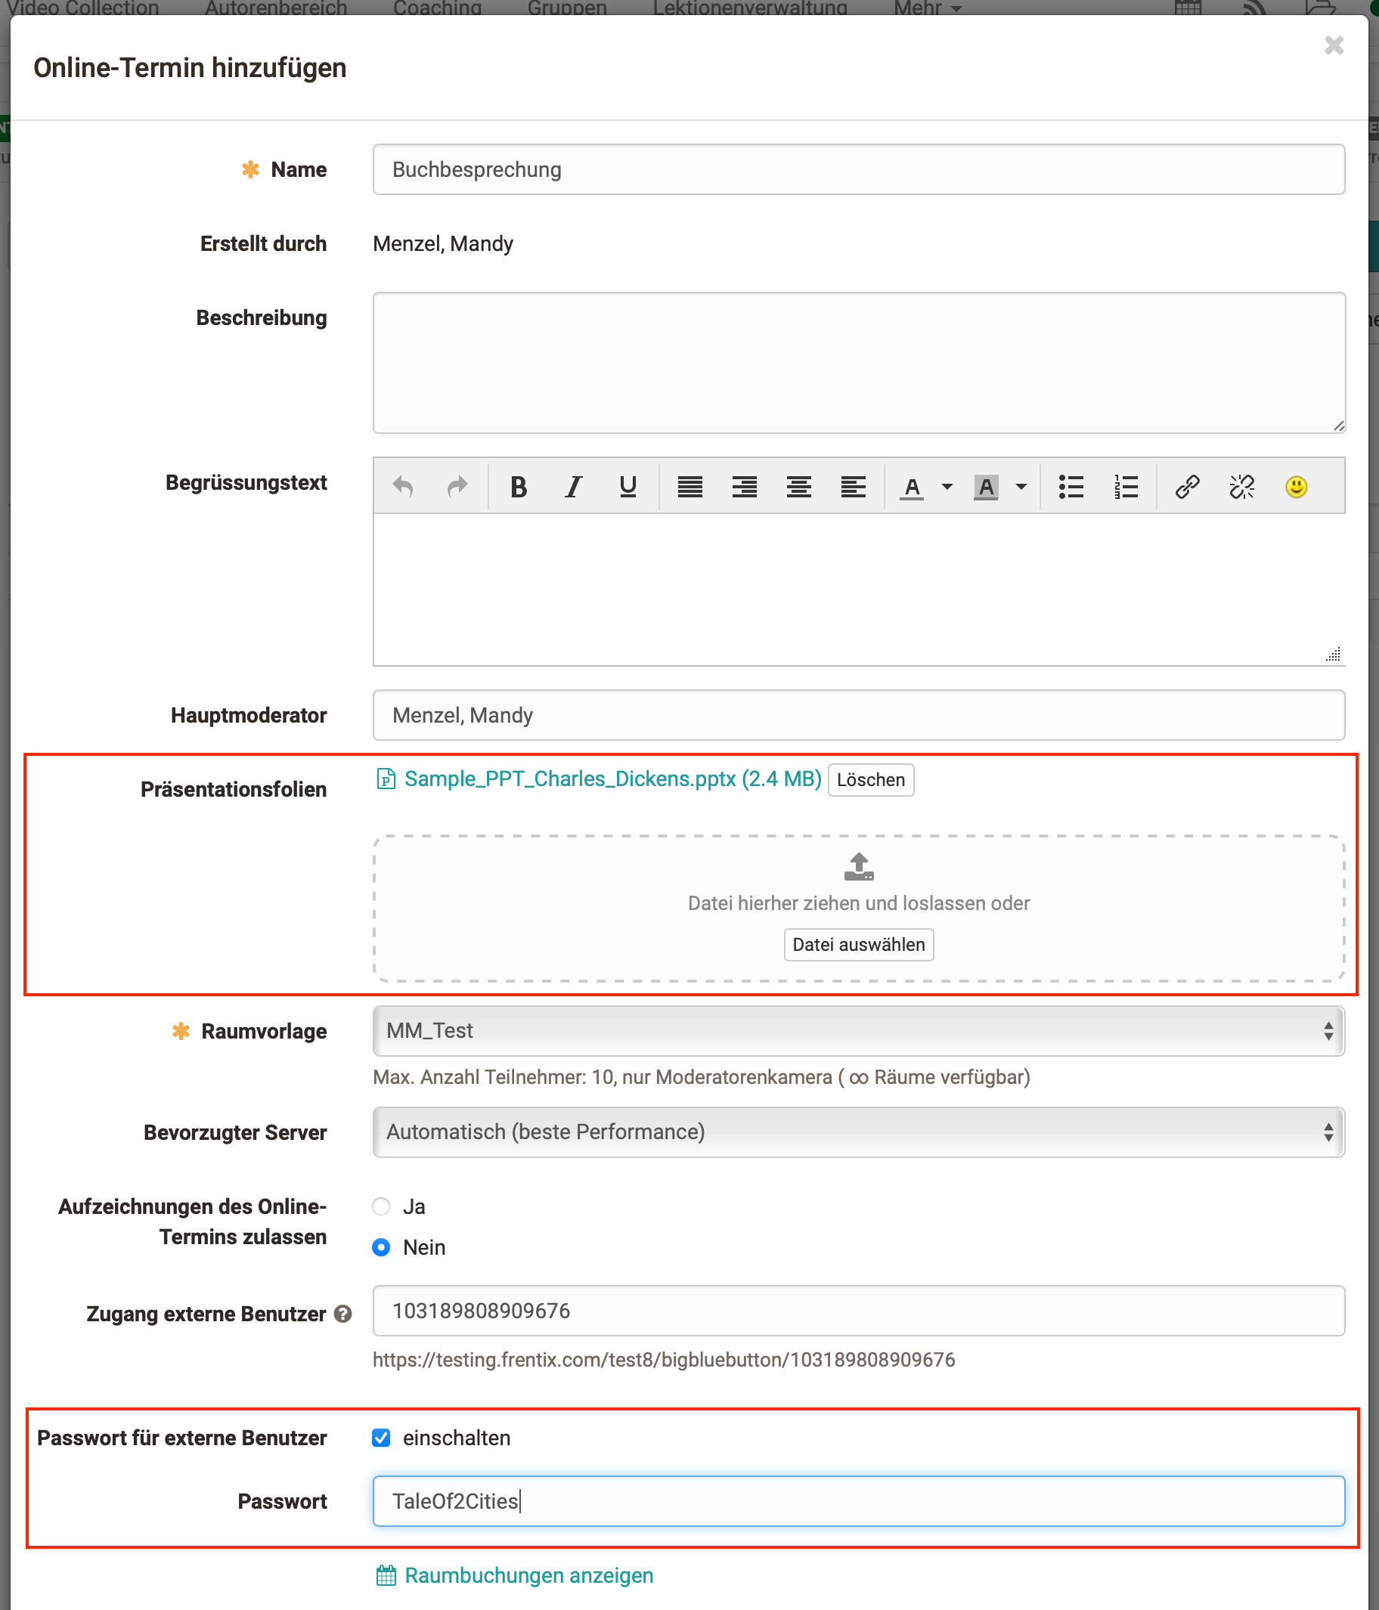Expand the Mehr menu in background navigation
Screen dimensions: 1379x1610
pyautogui.click(x=928, y=8)
